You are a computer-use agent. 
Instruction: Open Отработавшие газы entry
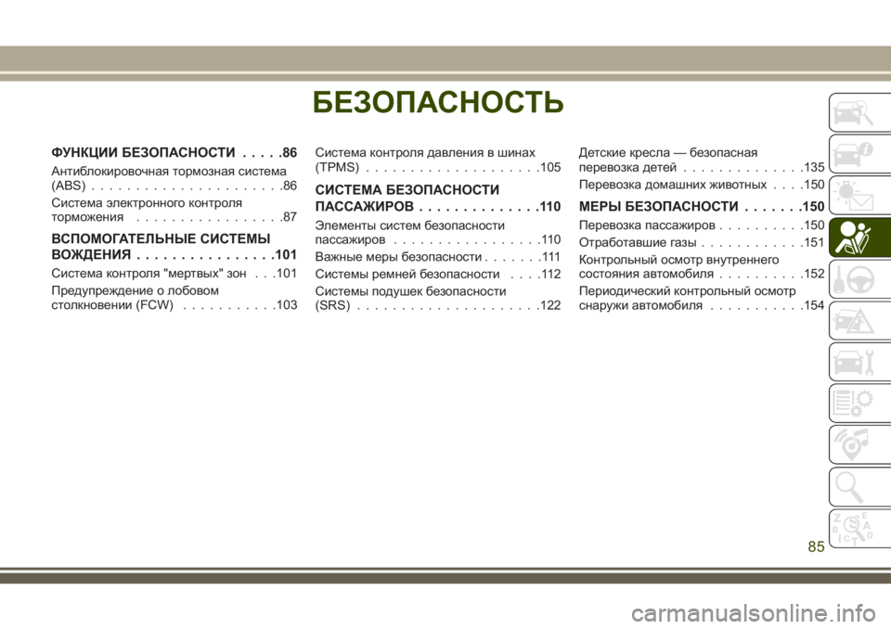click(702, 243)
